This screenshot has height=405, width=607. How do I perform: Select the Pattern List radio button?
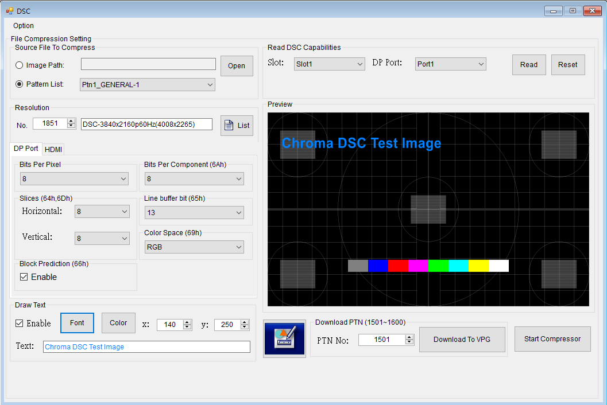tap(19, 84)
